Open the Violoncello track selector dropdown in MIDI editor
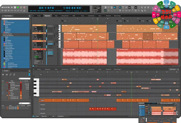 173,69
